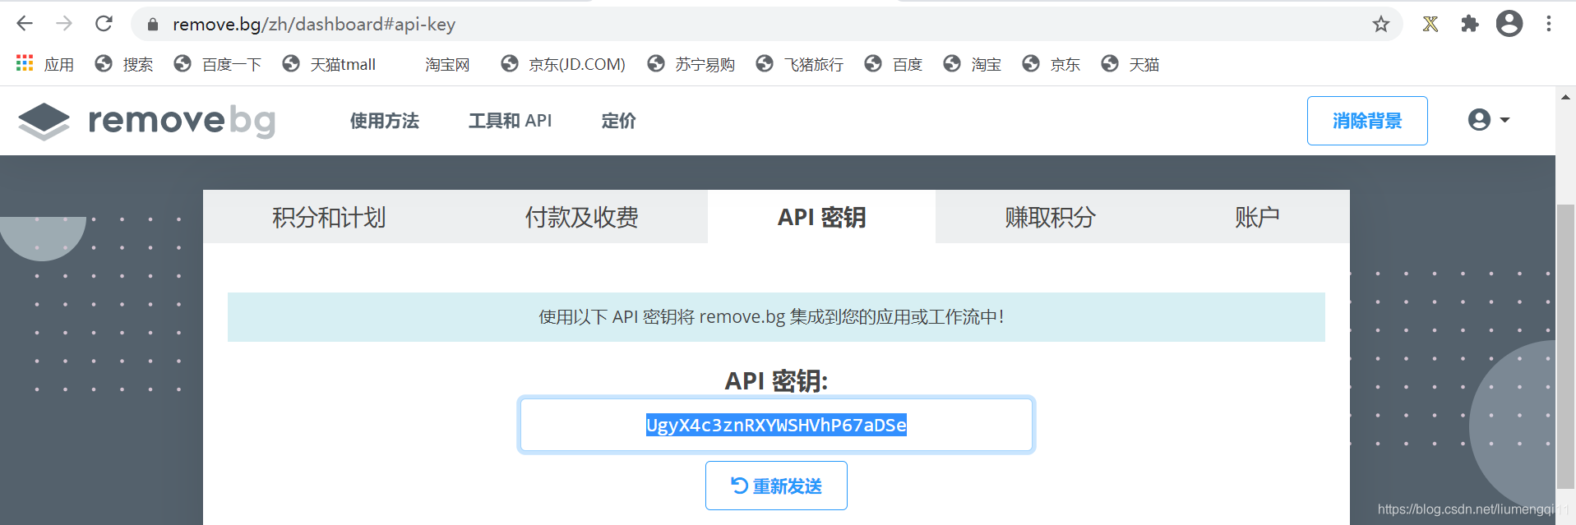Open the 使用方法 menu
The image size is (1576, 525).
point(384,121)
